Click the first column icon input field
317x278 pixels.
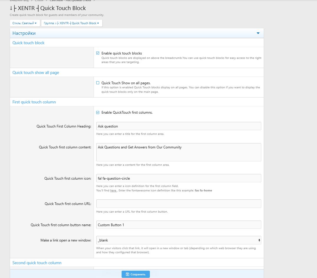pyautogui.click(x=178, y=178)
